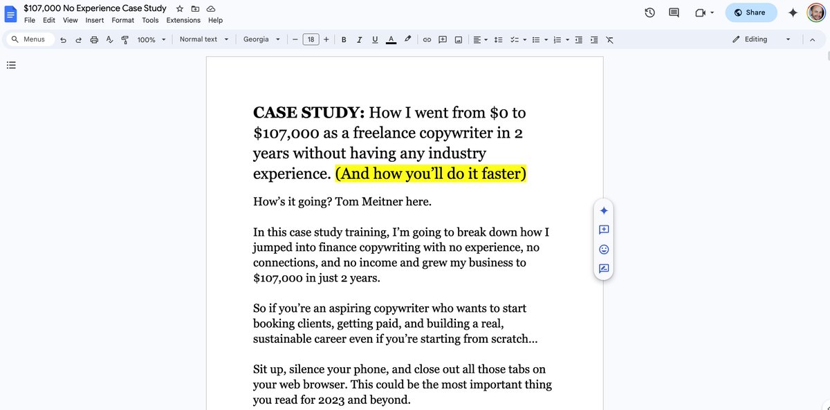
Task: Show the document outline
Action: tap(11, 65)
